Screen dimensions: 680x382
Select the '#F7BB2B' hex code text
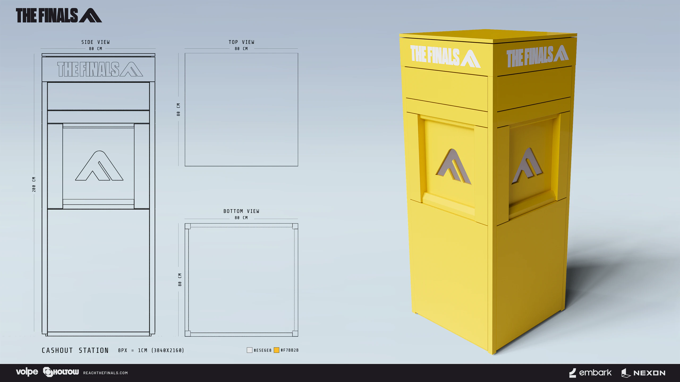pyautogui.click(x=290, y=350)
